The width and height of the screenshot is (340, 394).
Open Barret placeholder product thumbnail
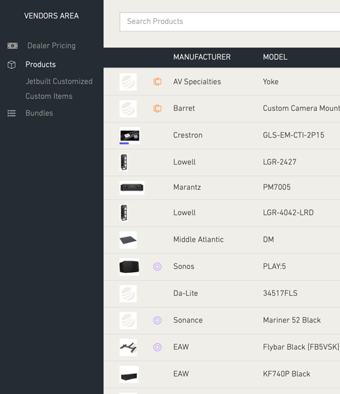point(128,109)
